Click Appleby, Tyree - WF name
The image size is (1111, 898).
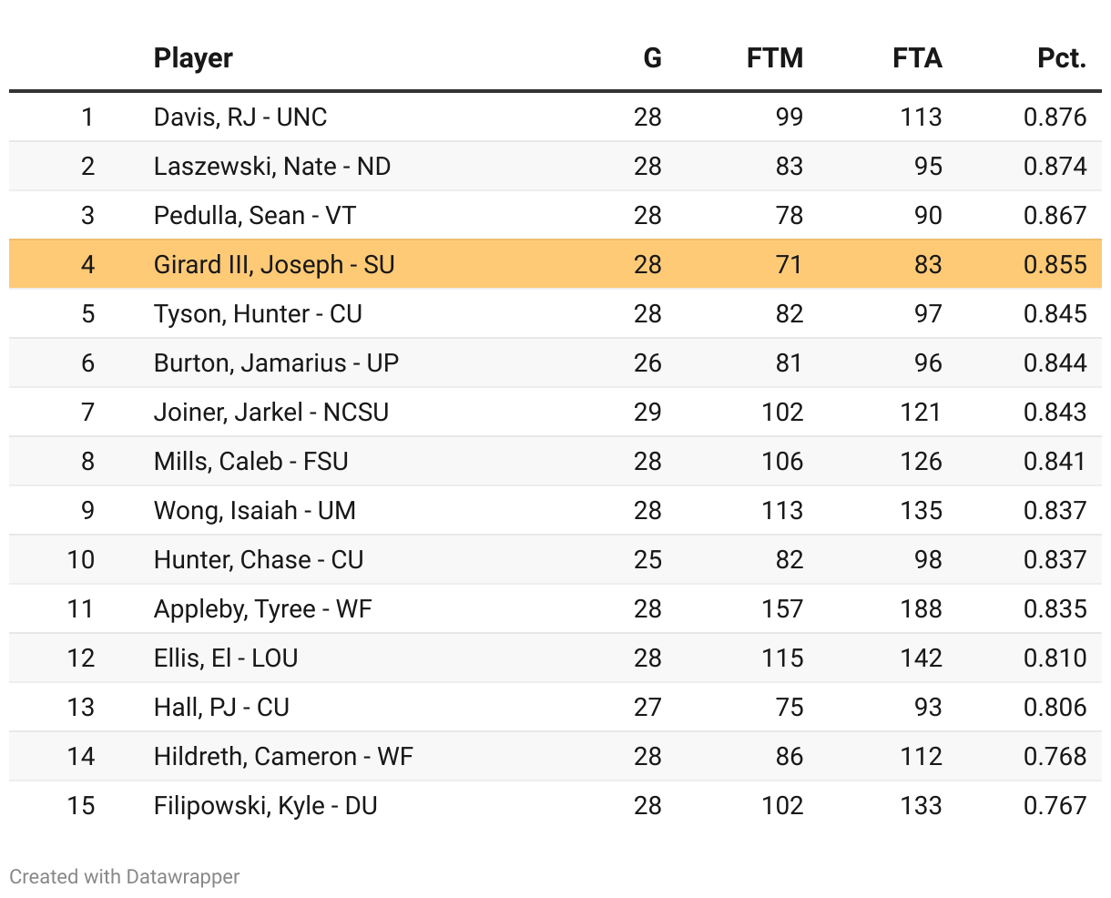(x=262, y=609)
